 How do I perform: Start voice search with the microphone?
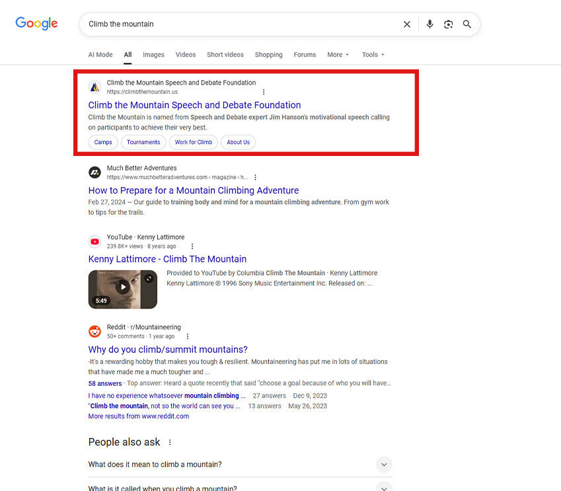click(x=430, y=24)
